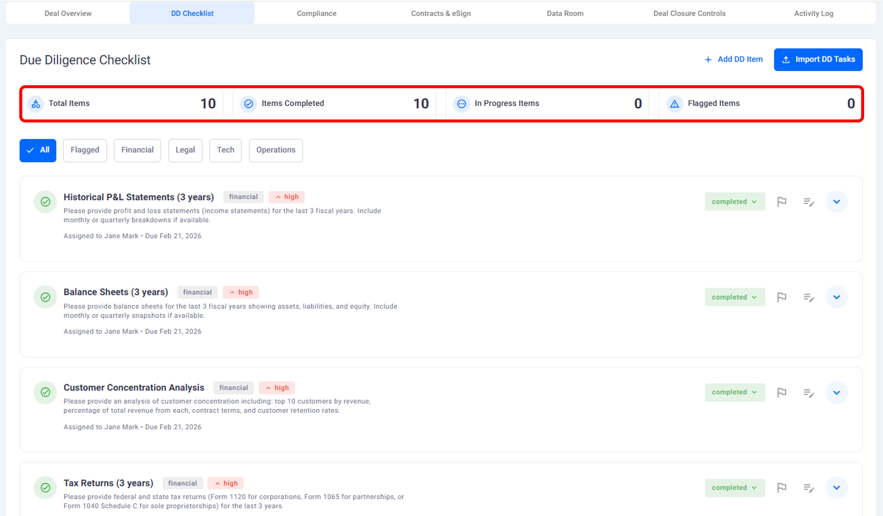Click the high priority tag on Tax Returns
The height and width of the screenshot is (516, 883).
[226, 483]
